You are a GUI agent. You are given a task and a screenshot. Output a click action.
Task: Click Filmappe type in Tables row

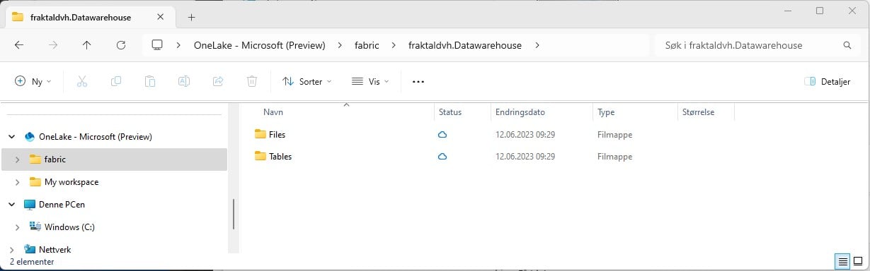coord(614,157)
